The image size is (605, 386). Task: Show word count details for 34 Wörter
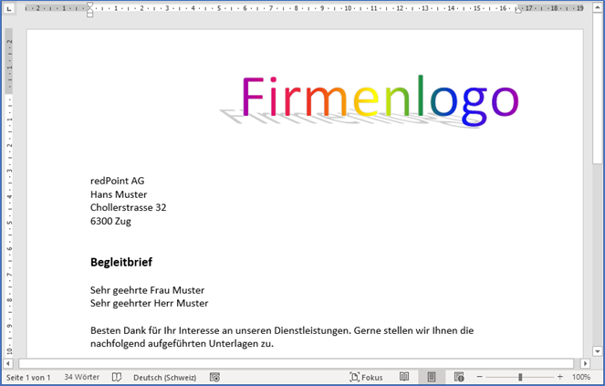coord(83,377)
